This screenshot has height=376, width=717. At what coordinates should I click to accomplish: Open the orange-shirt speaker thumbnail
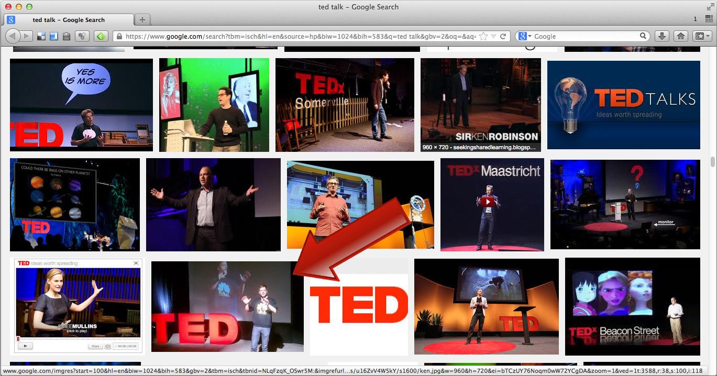coord(360,205)
